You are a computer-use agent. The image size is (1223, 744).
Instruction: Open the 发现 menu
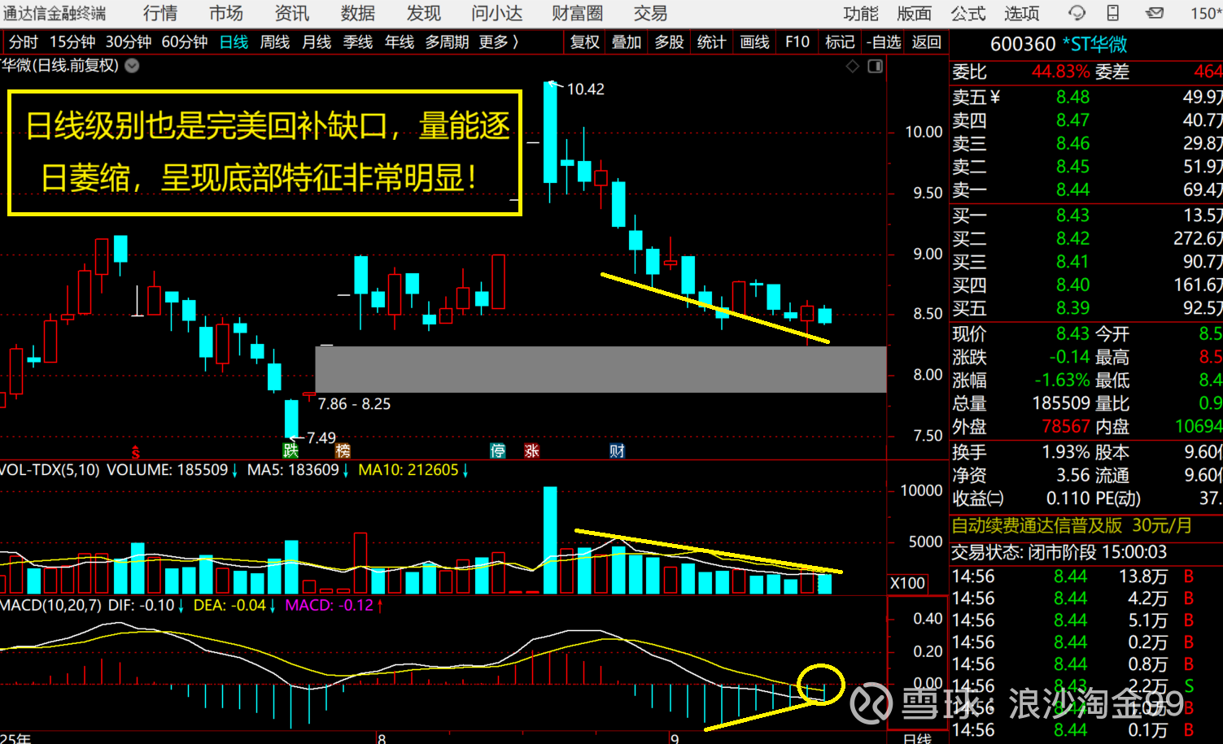click(423, 13)
